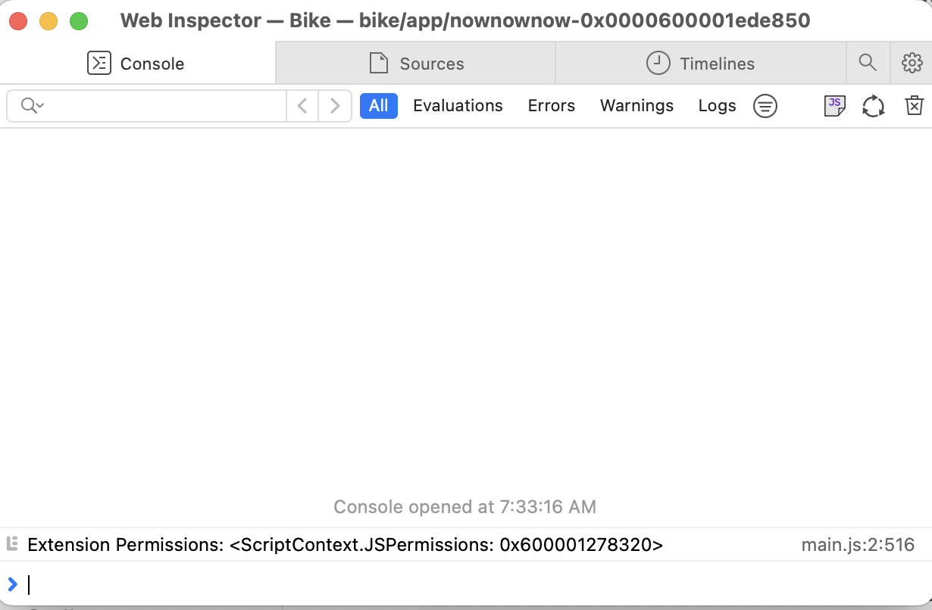Click the Extension Permissions log message
932x610 pixels.
pyautogui.click(x=346, y=544)
